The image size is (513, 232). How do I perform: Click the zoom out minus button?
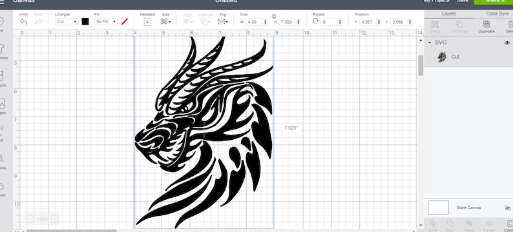click(30, 219)
